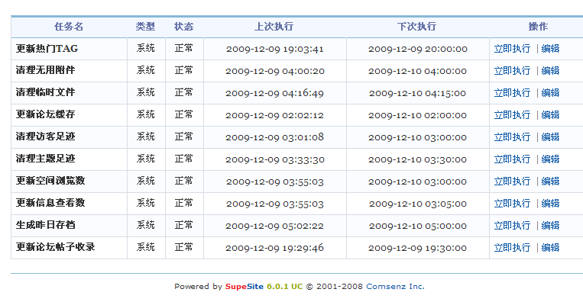583x302 pixels.
Task: Click last run time 2009-12-09 03:01:08
Action: [x=275, y=137]
